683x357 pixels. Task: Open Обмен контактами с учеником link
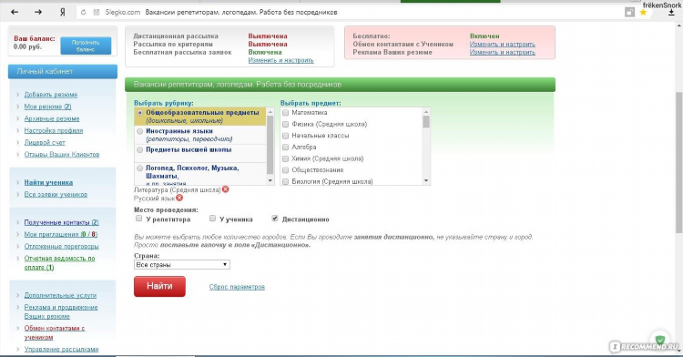[x=55, y=332]
